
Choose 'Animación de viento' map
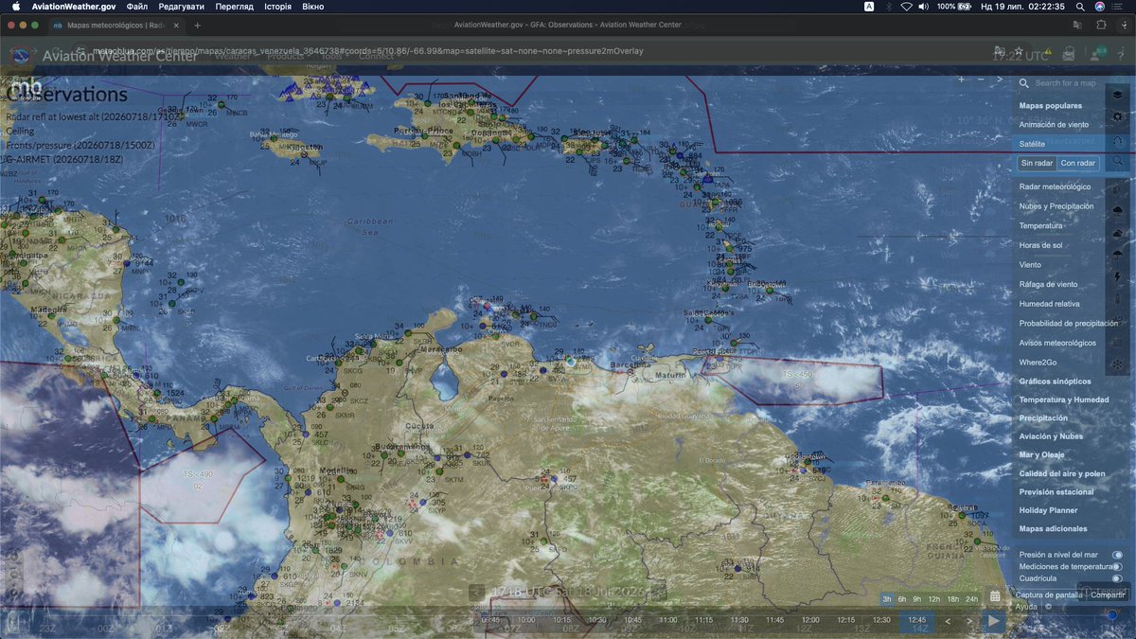pos(1054,124)
